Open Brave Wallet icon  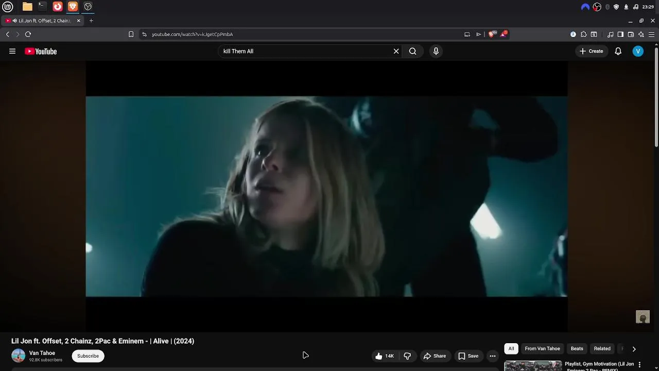click(x=631, y=34)
